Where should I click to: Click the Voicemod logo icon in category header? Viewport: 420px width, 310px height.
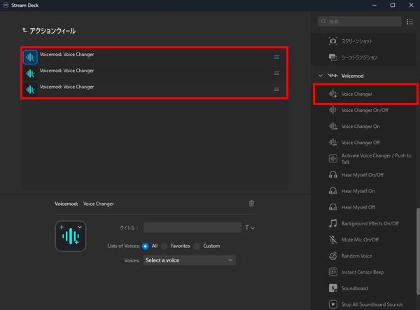[x=332, y=76]
